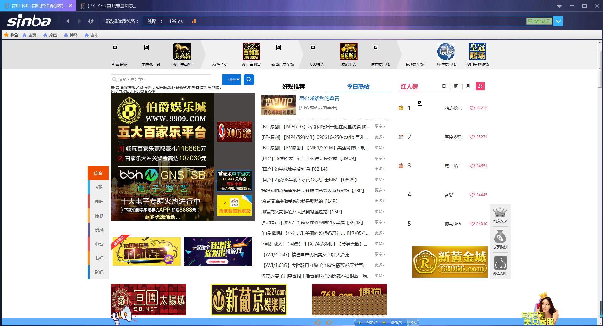Viewport: 603px width, 326px height.
Task: Open the 微杏APP floating icon
Action: [500, 263]
